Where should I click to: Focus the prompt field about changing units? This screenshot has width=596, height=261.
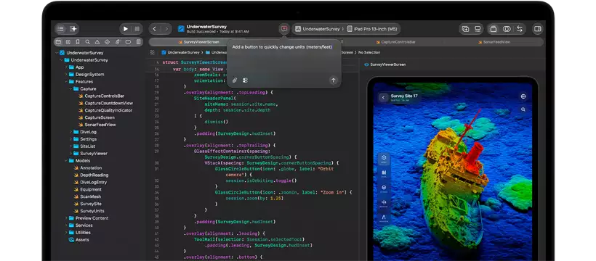coord(282,47)
